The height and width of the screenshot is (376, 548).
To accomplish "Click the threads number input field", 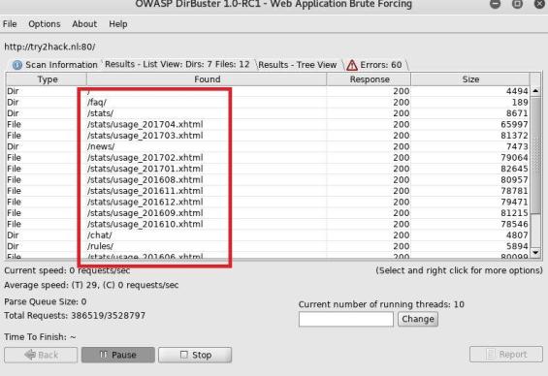I will pyautogui.click(x=346, y=319).
